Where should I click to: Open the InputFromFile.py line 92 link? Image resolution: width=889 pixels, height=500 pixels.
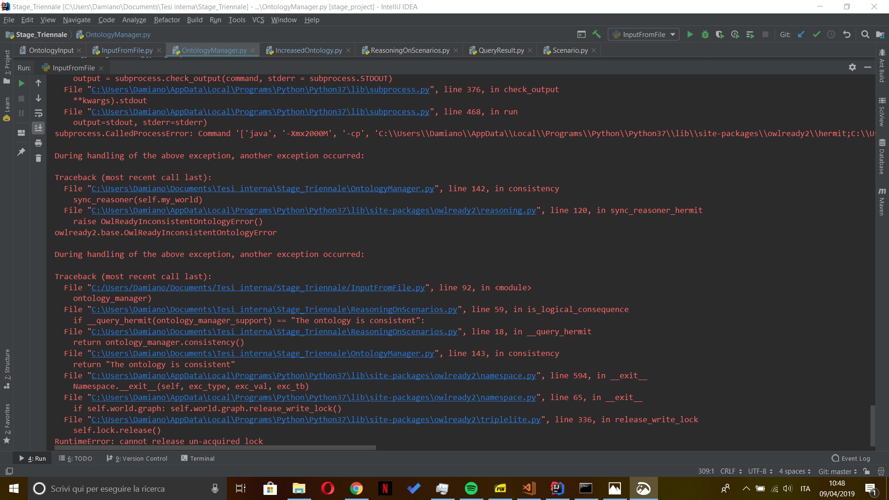(258, 287)
